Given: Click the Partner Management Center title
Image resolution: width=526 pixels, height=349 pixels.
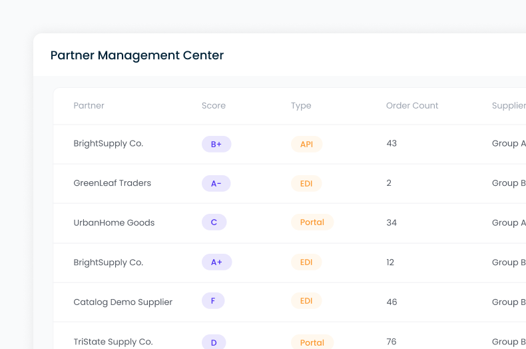Looking at the screenshot, I should [137, 55].
